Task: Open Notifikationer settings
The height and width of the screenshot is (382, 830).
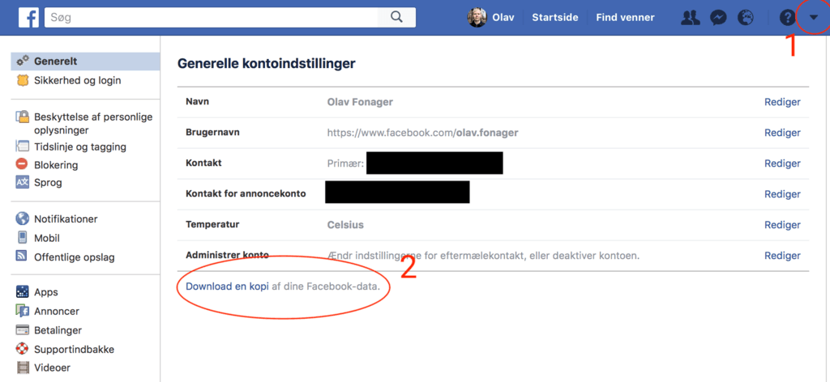Action: 66,219
